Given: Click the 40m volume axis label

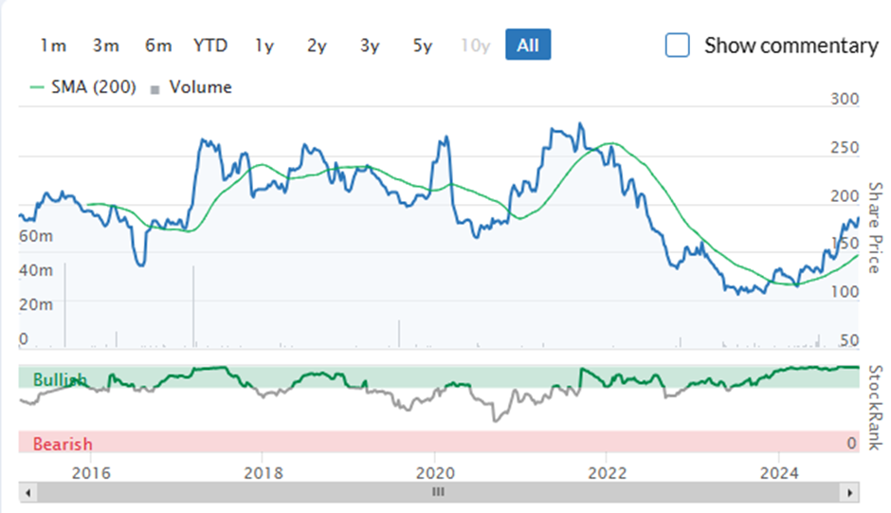Looking at the screenshot, I should pyautogui.click(x=36, y=270).
